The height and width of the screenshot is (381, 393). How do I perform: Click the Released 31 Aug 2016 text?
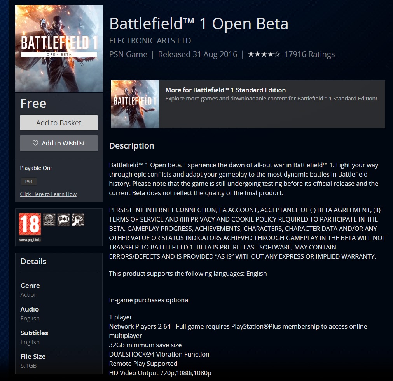coord(197,54)
